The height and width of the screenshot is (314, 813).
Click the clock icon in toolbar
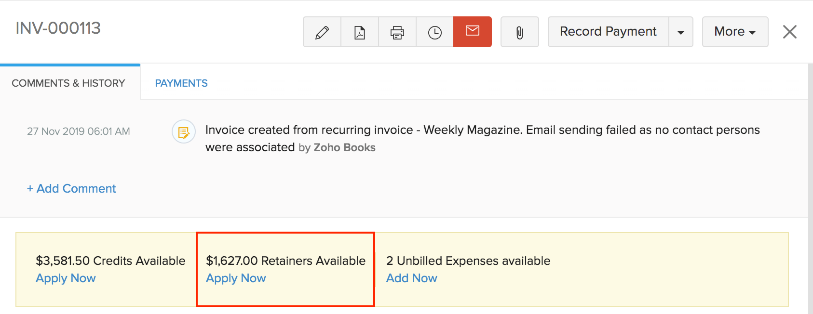click(x=435, y=32)
